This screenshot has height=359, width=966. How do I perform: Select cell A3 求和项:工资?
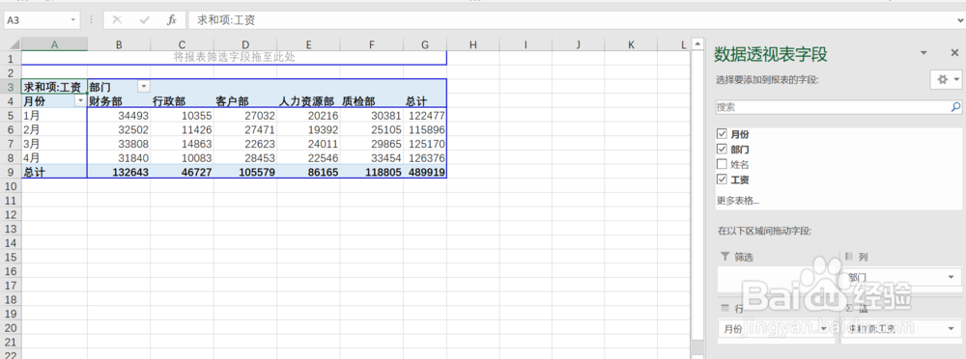[54, 86]
